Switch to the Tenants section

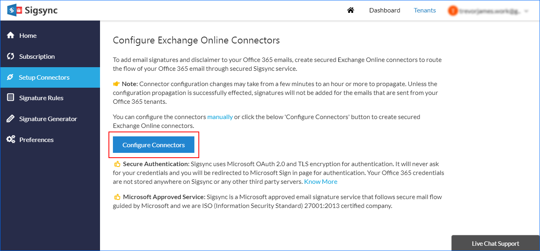tap(425, 10)
